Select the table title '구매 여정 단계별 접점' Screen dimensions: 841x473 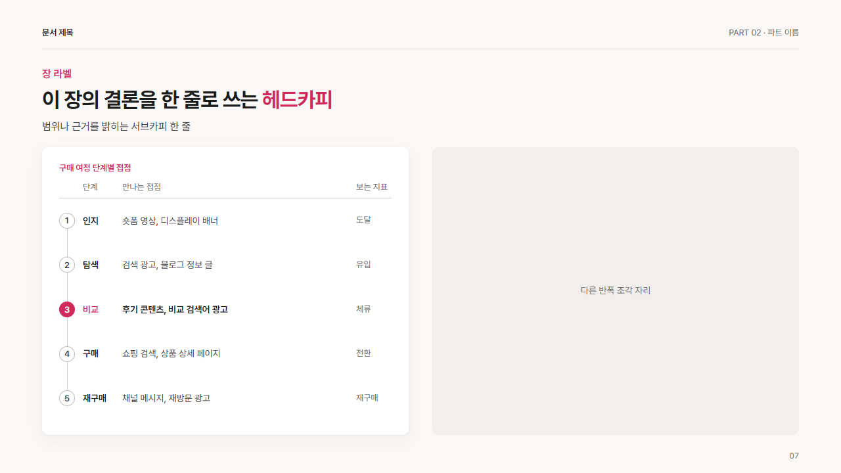pyautogui.click(x=95, y=168)
